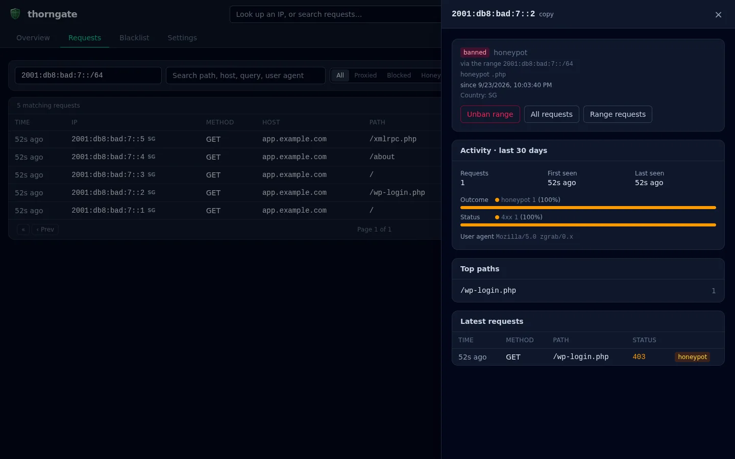Click /wp-login.php in the requests table

pyautogui.click(x=397, y=193)
